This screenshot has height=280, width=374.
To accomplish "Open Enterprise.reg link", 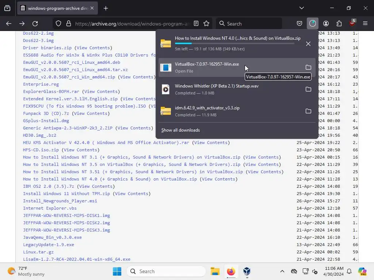I will pyautogui.click(x=41, y=84).
